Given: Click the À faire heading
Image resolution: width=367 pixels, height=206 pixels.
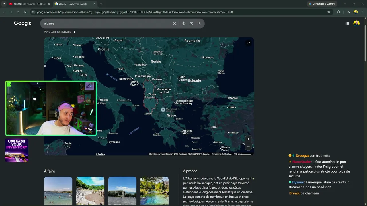Looking at the screenshot, I should pos(50,171).
